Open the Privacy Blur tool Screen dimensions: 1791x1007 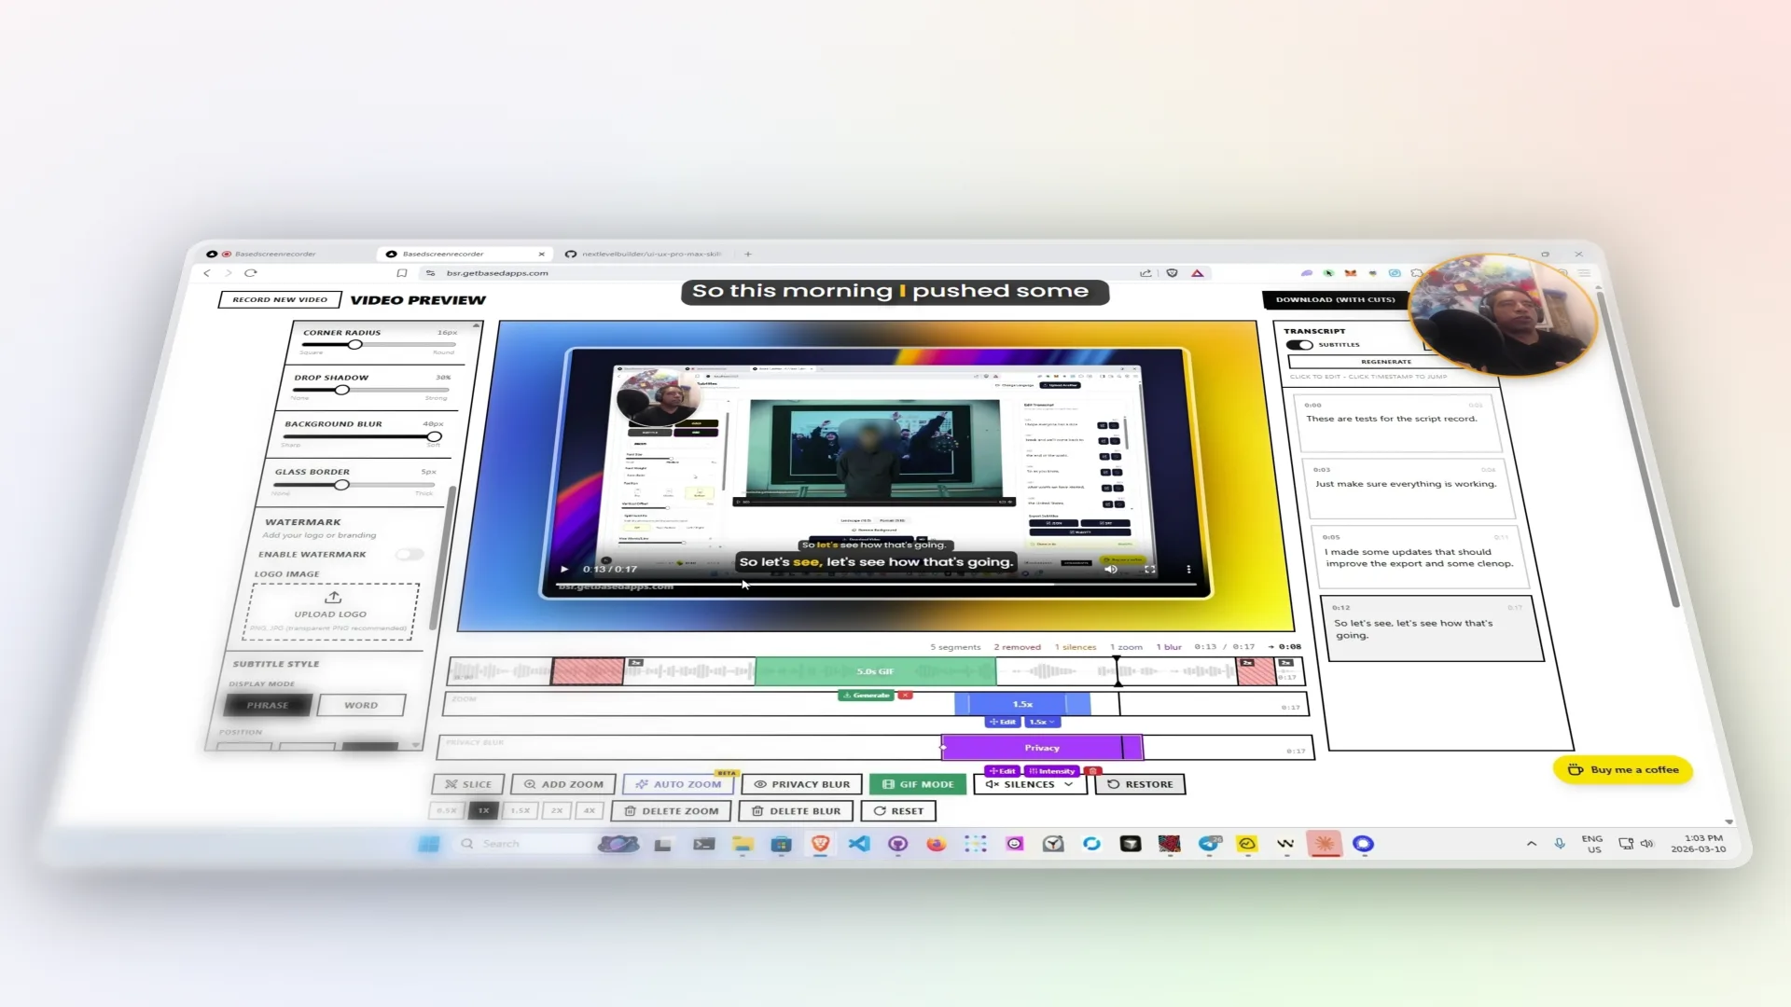click(802, 784)
